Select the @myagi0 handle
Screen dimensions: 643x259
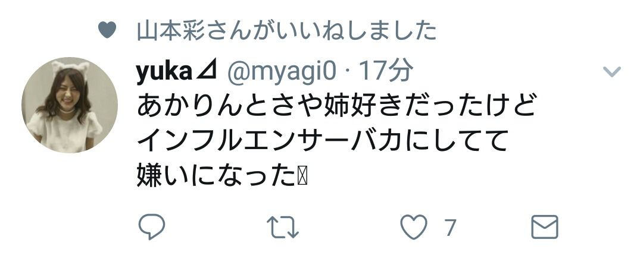click(282, 72)
